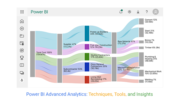Open the notifications bell
The image size is (180, 103).
(121, 12)
